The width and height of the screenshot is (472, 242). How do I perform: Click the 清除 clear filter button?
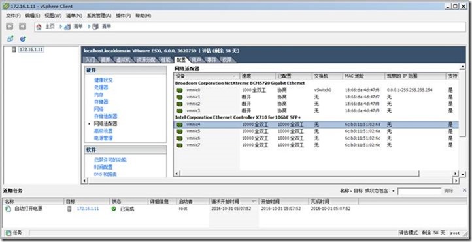tap(448, 191)
